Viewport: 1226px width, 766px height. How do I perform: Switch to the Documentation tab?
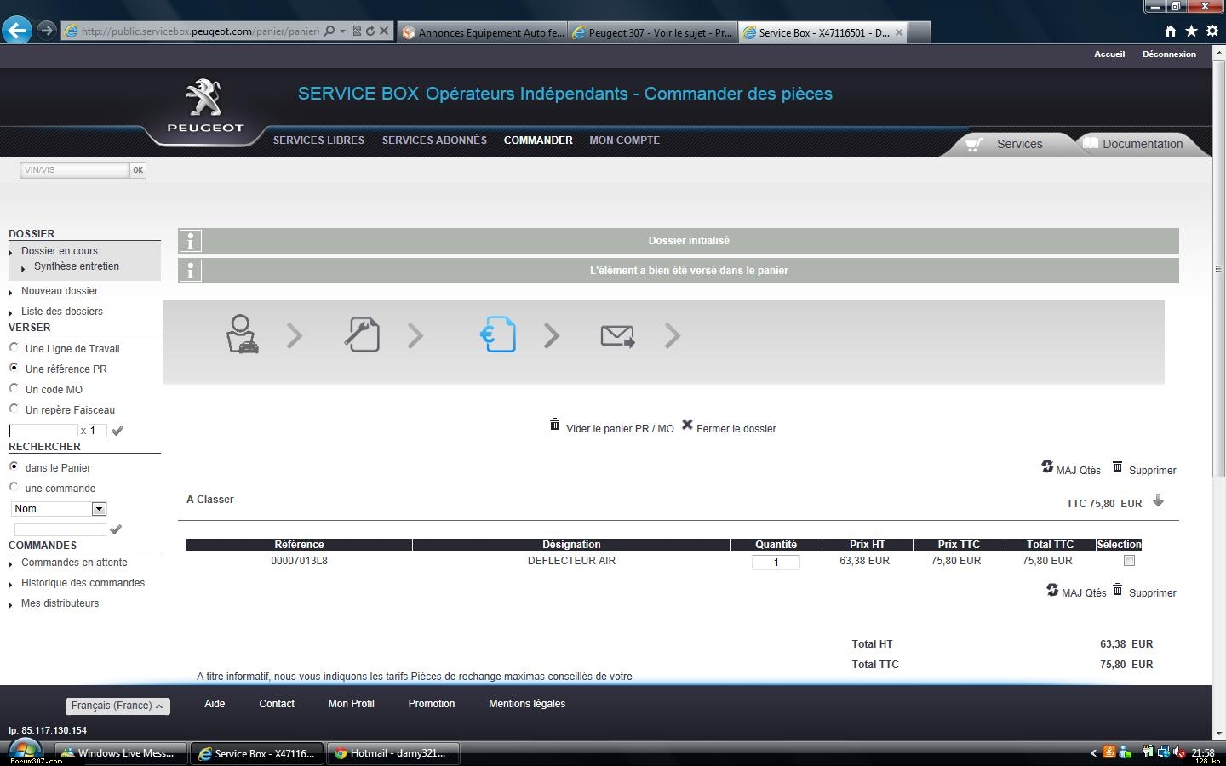1142,144
